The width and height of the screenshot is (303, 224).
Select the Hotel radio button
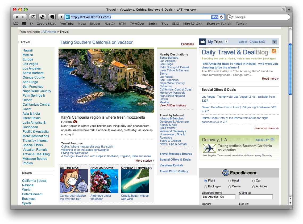coord(230,181)
